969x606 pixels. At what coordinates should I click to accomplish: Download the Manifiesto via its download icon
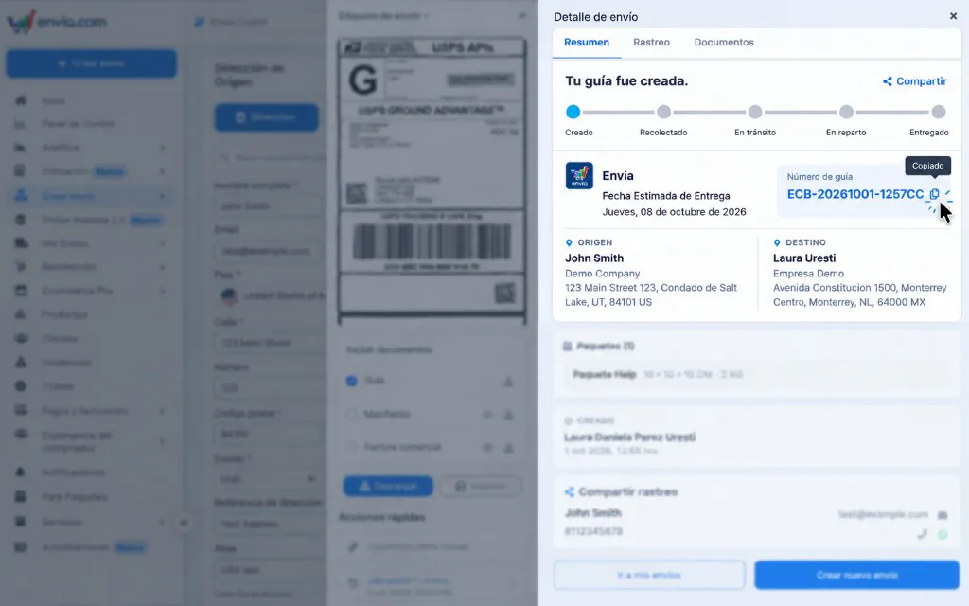coord(508,415)
